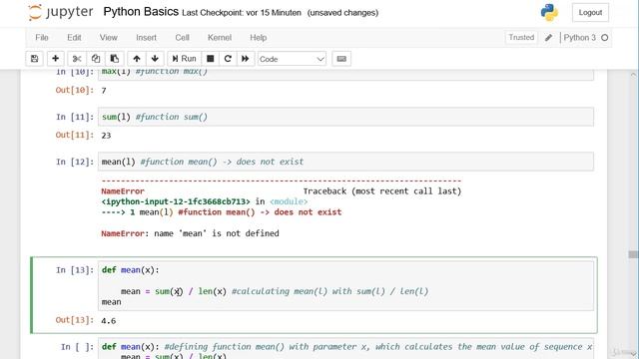Viewport: 639px width, 359px height.
Task: Open the File menu
Action: point(42,38)
